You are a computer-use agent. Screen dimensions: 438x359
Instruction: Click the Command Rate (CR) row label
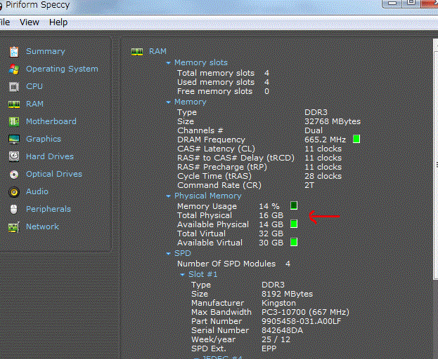point(219,185)
